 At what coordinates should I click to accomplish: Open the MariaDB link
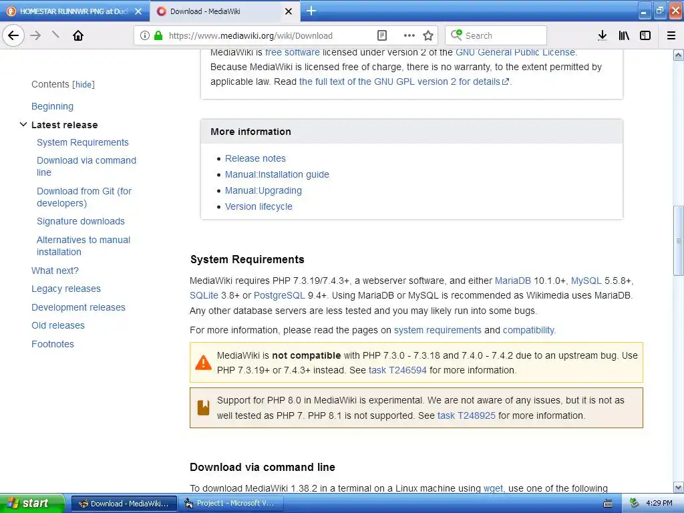point(512,281)
